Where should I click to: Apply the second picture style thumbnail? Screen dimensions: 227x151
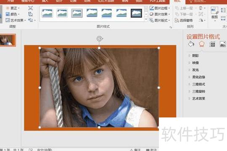62,13
